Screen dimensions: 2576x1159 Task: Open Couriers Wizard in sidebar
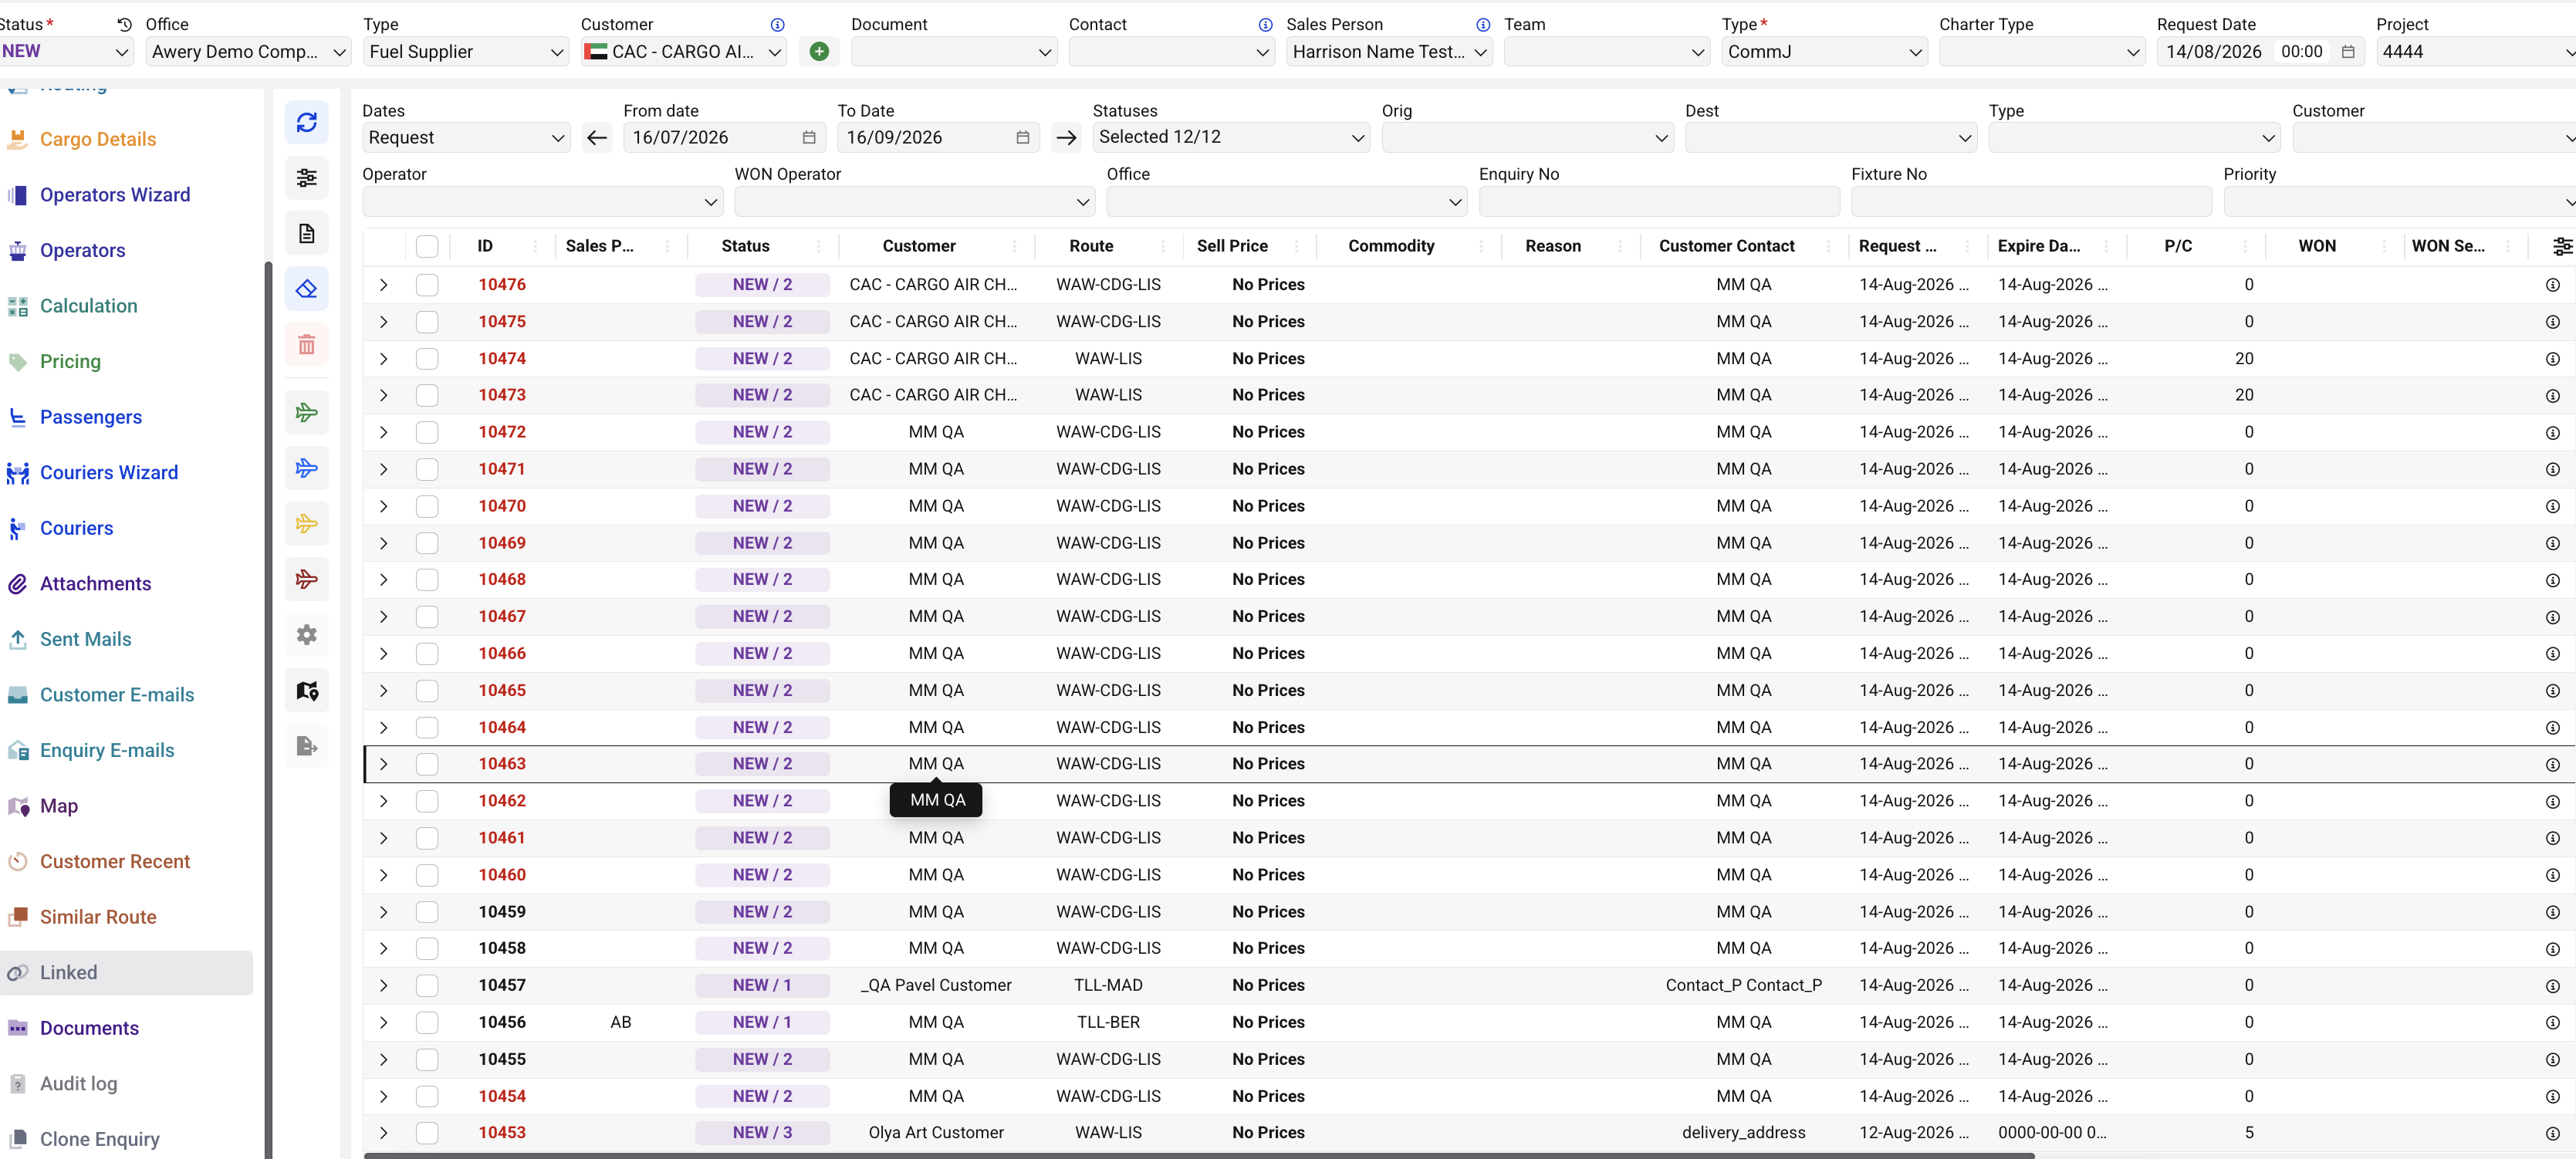(x=109, y=473)
